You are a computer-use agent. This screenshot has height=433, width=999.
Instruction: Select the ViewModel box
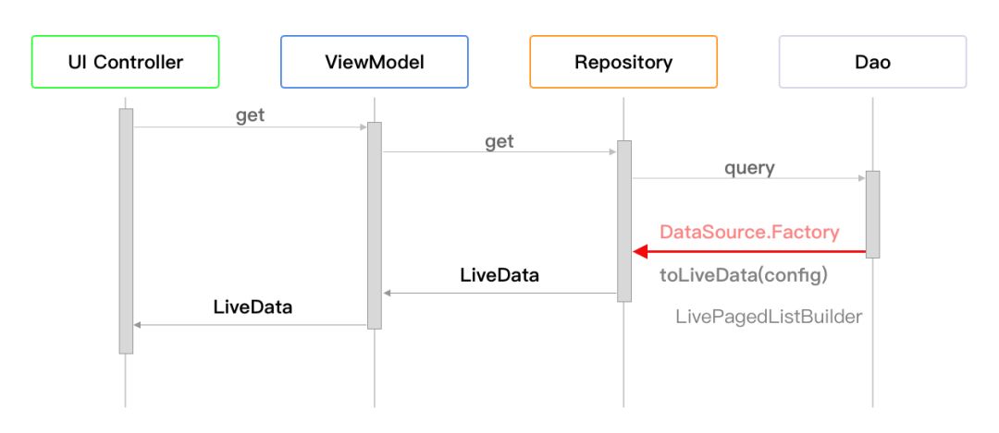click(x=375, y=62)
